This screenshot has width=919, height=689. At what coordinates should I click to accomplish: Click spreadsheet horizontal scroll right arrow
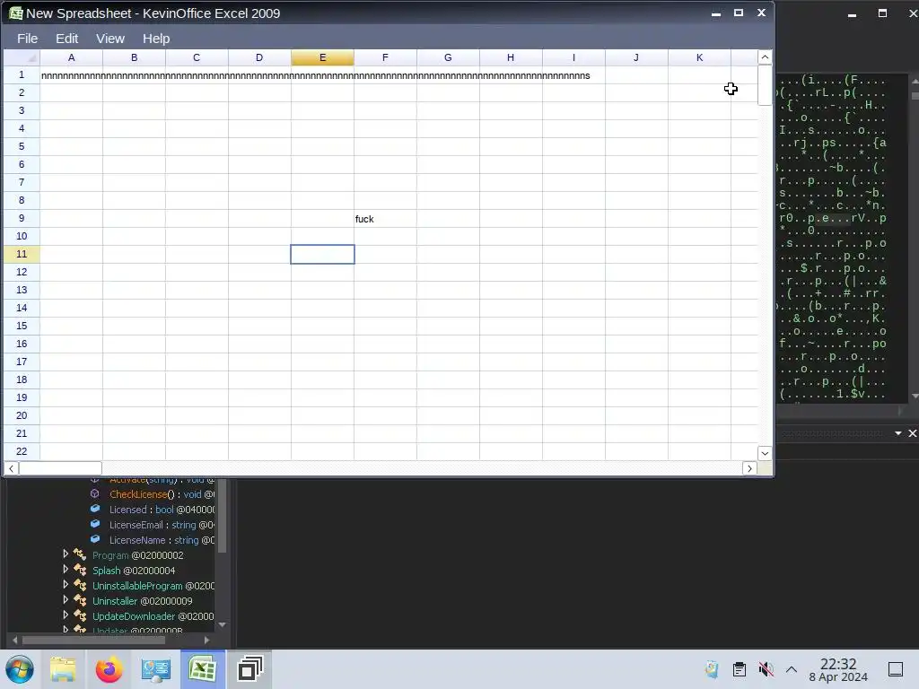click(x=749, y=468)
